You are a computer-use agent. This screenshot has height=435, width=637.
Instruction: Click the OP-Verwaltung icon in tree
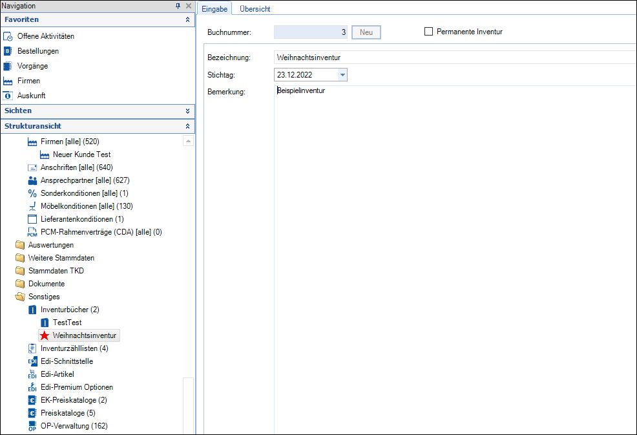point(32,426)
